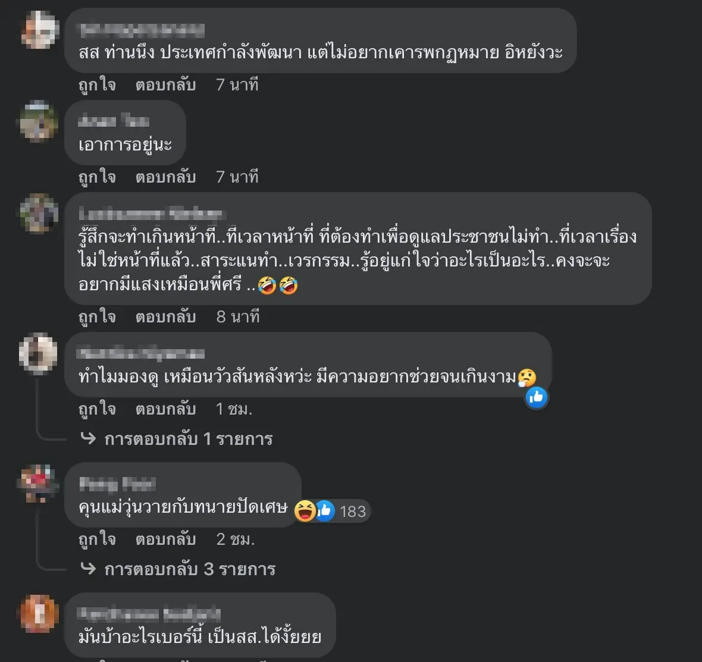The width and height of the screenshot is (702, 662).
Task: Open the avatar of the มันบ้าอะไรเบอร์นี้ commenter
Action: click(39, 614)
